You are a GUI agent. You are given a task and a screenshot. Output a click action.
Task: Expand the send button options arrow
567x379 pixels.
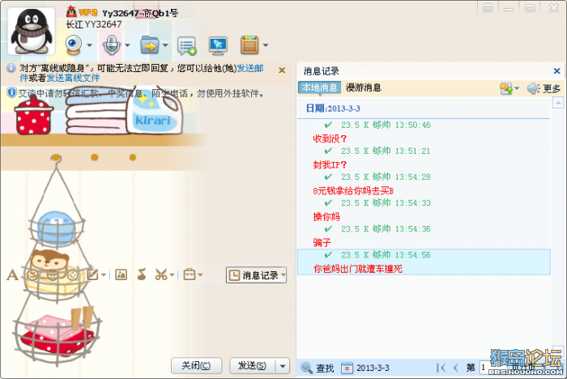283,365
